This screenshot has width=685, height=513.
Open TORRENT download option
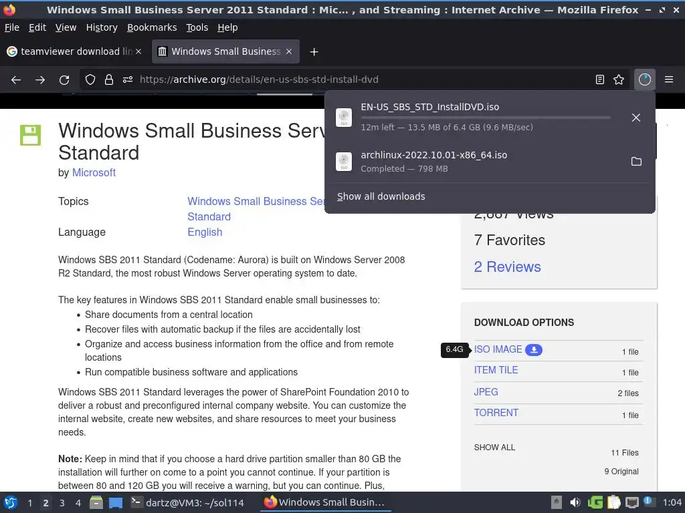coord(496,413)
